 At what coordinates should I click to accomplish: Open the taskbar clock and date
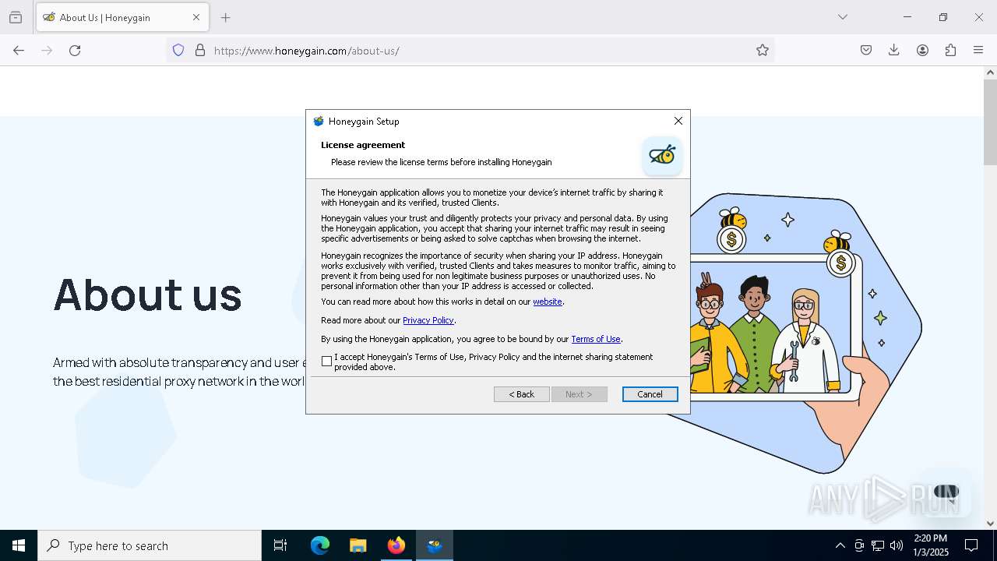[931, 545]
